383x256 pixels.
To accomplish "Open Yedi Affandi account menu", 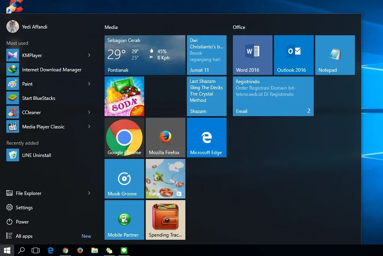I will pos(27,27).
